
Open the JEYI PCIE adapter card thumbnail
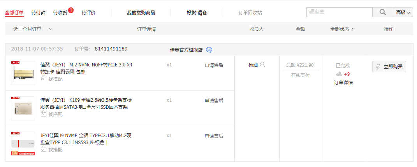pos(23,73)
